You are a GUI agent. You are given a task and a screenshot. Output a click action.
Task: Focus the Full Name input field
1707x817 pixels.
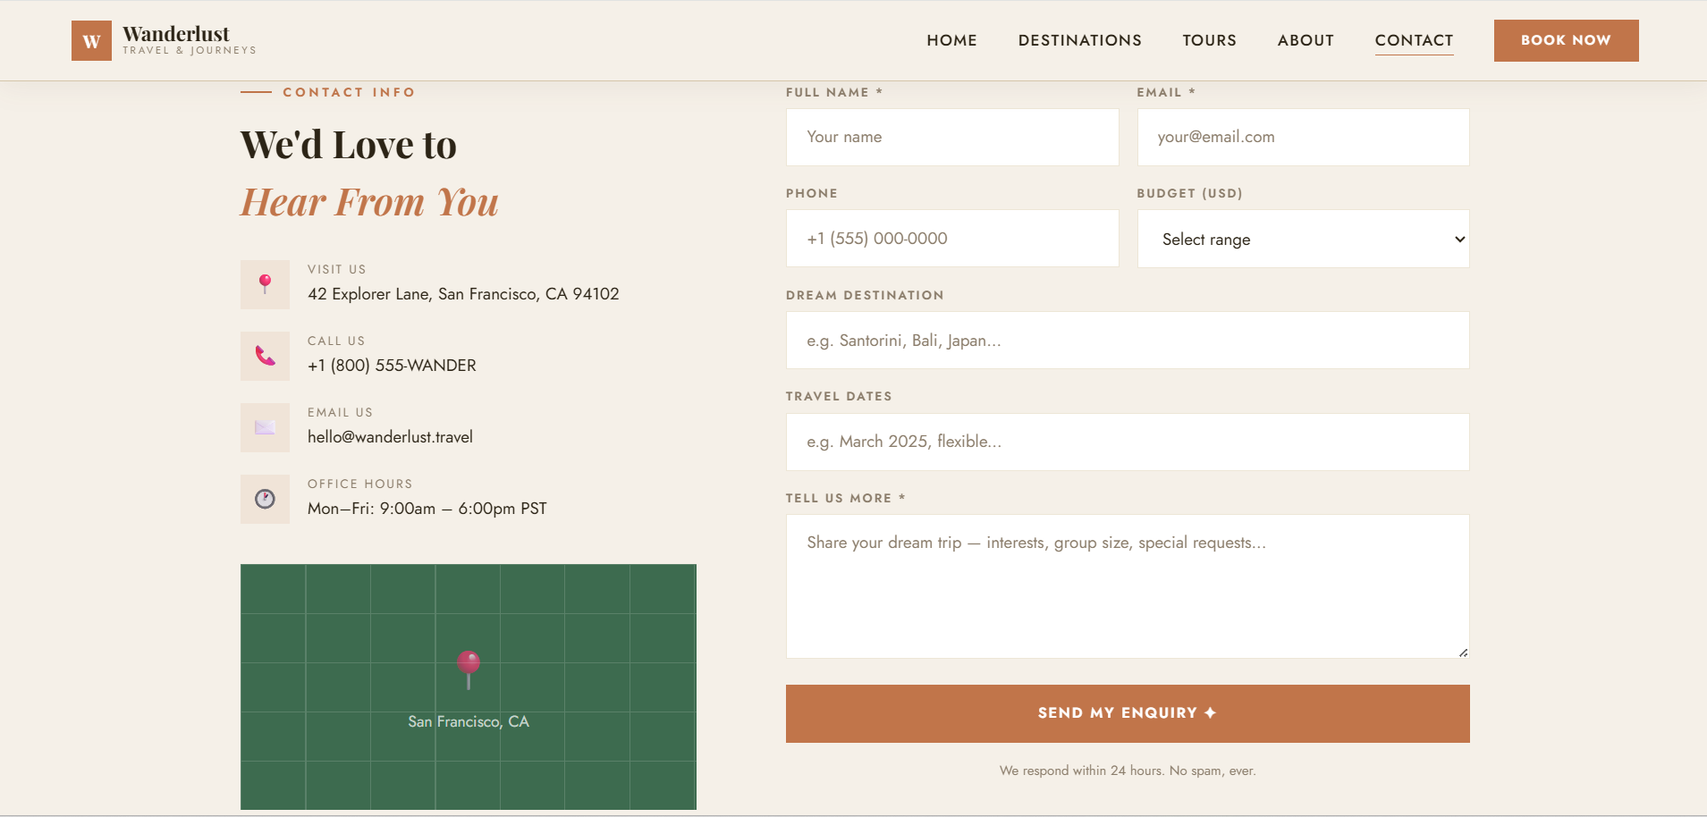(x=951, y=137)
